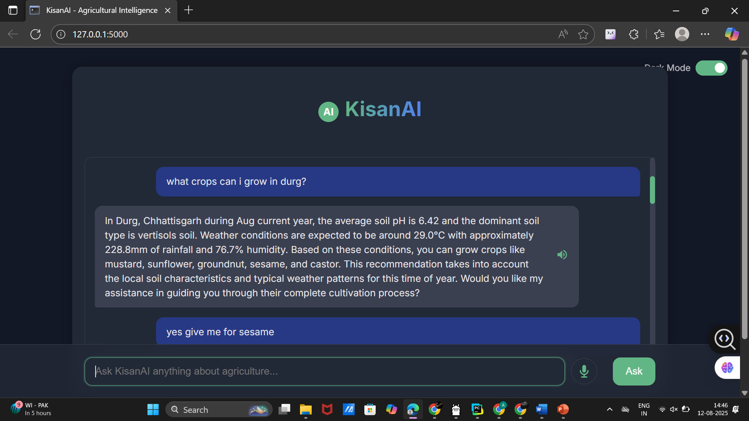Focus the Ask KisanAI input field
749x421 pixels.
325,371
